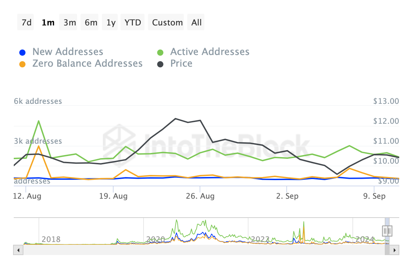Switch to the 1m time range
Viewport: 413px width, 275px height.
47,22
